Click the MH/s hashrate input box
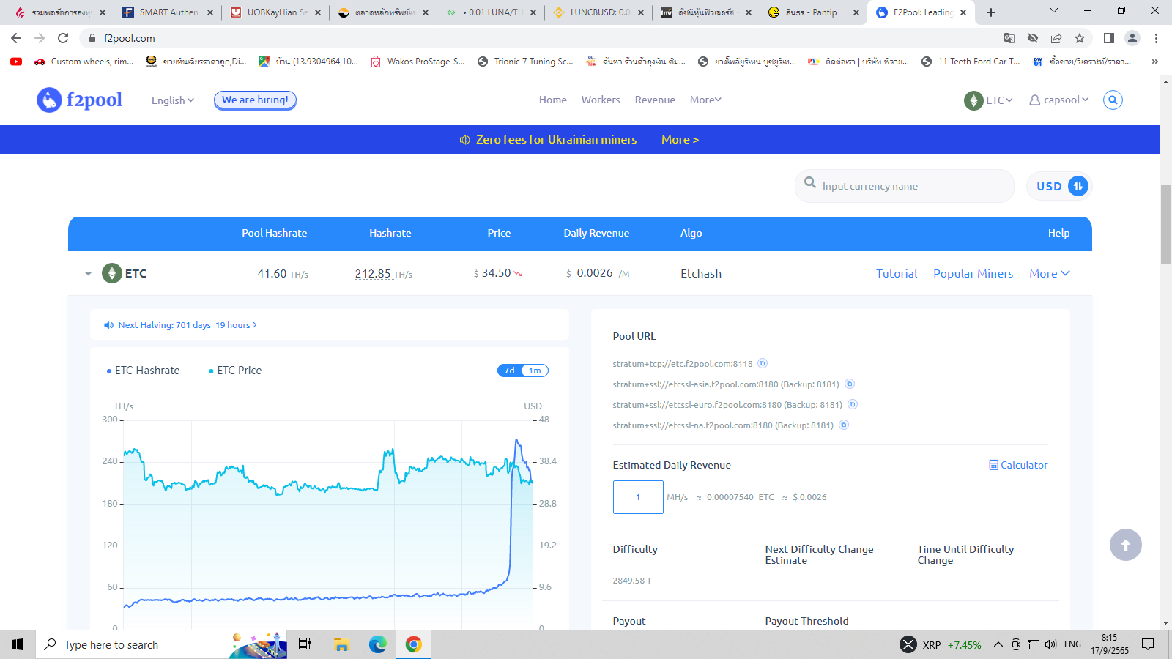Screen dimensions: 1172x659 [x=638, y=497]
